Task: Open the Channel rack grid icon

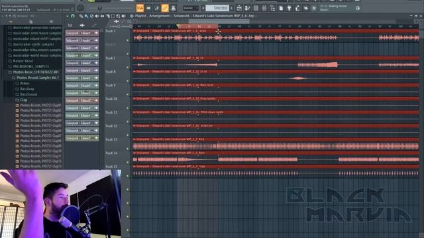Action: tap(256, 9)
